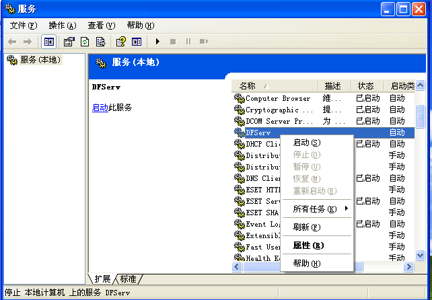This screenshot has width=432, height=300.
Task: Click the 启动 link to start service
Action: [x=100, y=108]
